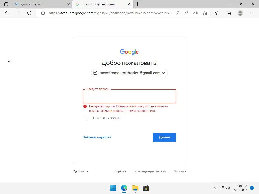Open the Русский language dropdown
The image size is (259, 194).
pyautogui.click(x=81, y=171)
